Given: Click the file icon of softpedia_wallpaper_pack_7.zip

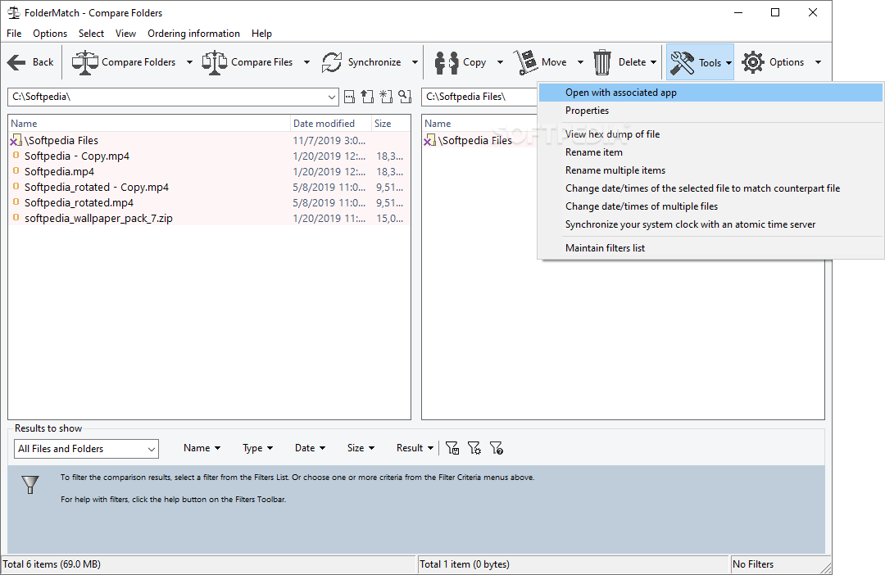Looking at the screenshot, I should tap(16, 218).
